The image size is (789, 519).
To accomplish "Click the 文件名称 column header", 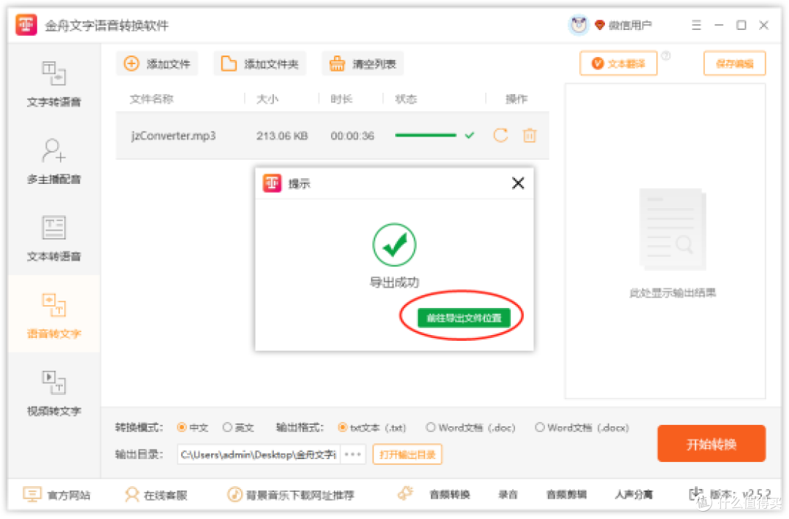I will (151, 99).
